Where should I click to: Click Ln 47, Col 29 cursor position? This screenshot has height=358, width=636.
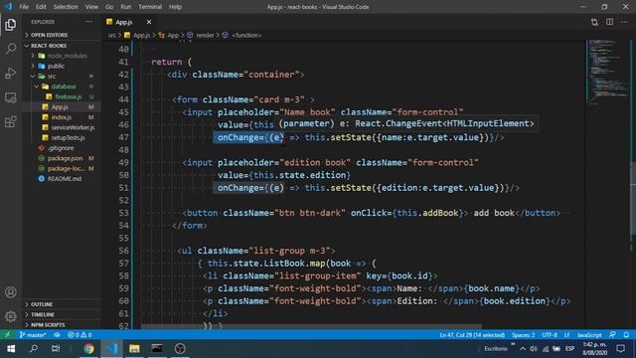(472, 335)
